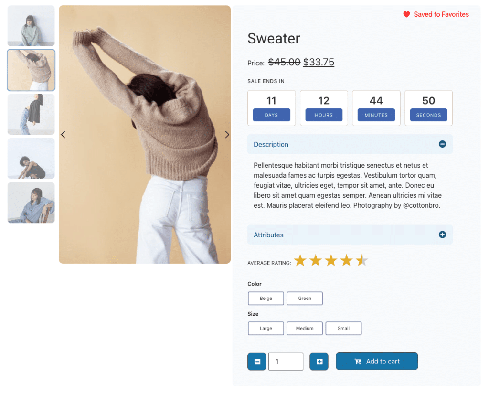The image size is (489, 395).
Task: Click the quantity input field
Action: [x=286, y=362]
